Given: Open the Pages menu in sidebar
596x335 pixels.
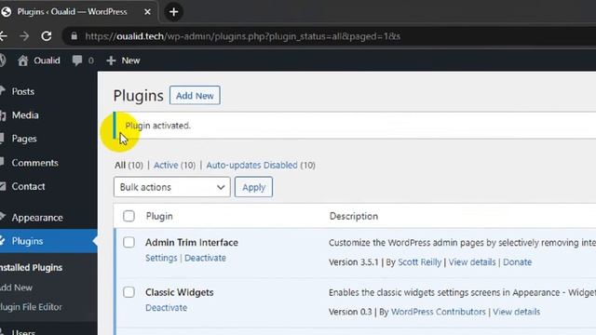Looking at the screenshot, I should coord(24,139).
